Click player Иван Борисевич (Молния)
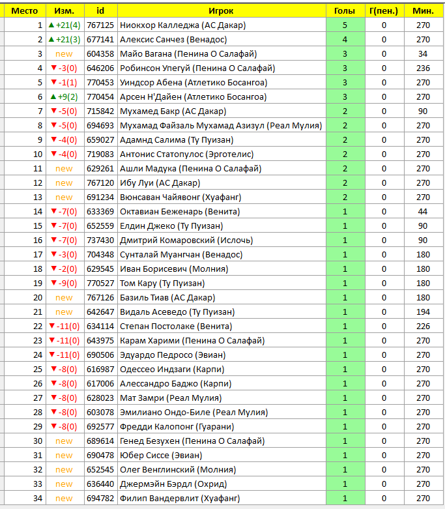445x509 pixels. pos(174,269)
